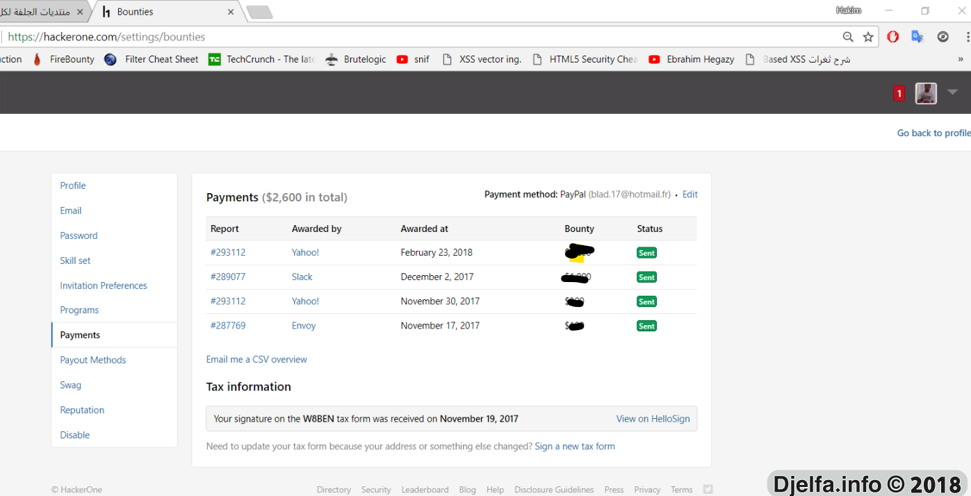Open Reputation in the sidebar
This screenshot has height=496, width=971.
[x=82, y=410]
